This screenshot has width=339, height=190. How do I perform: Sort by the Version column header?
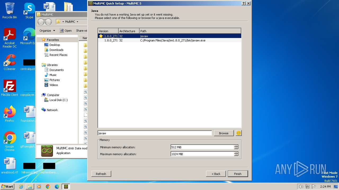(108, 31)
